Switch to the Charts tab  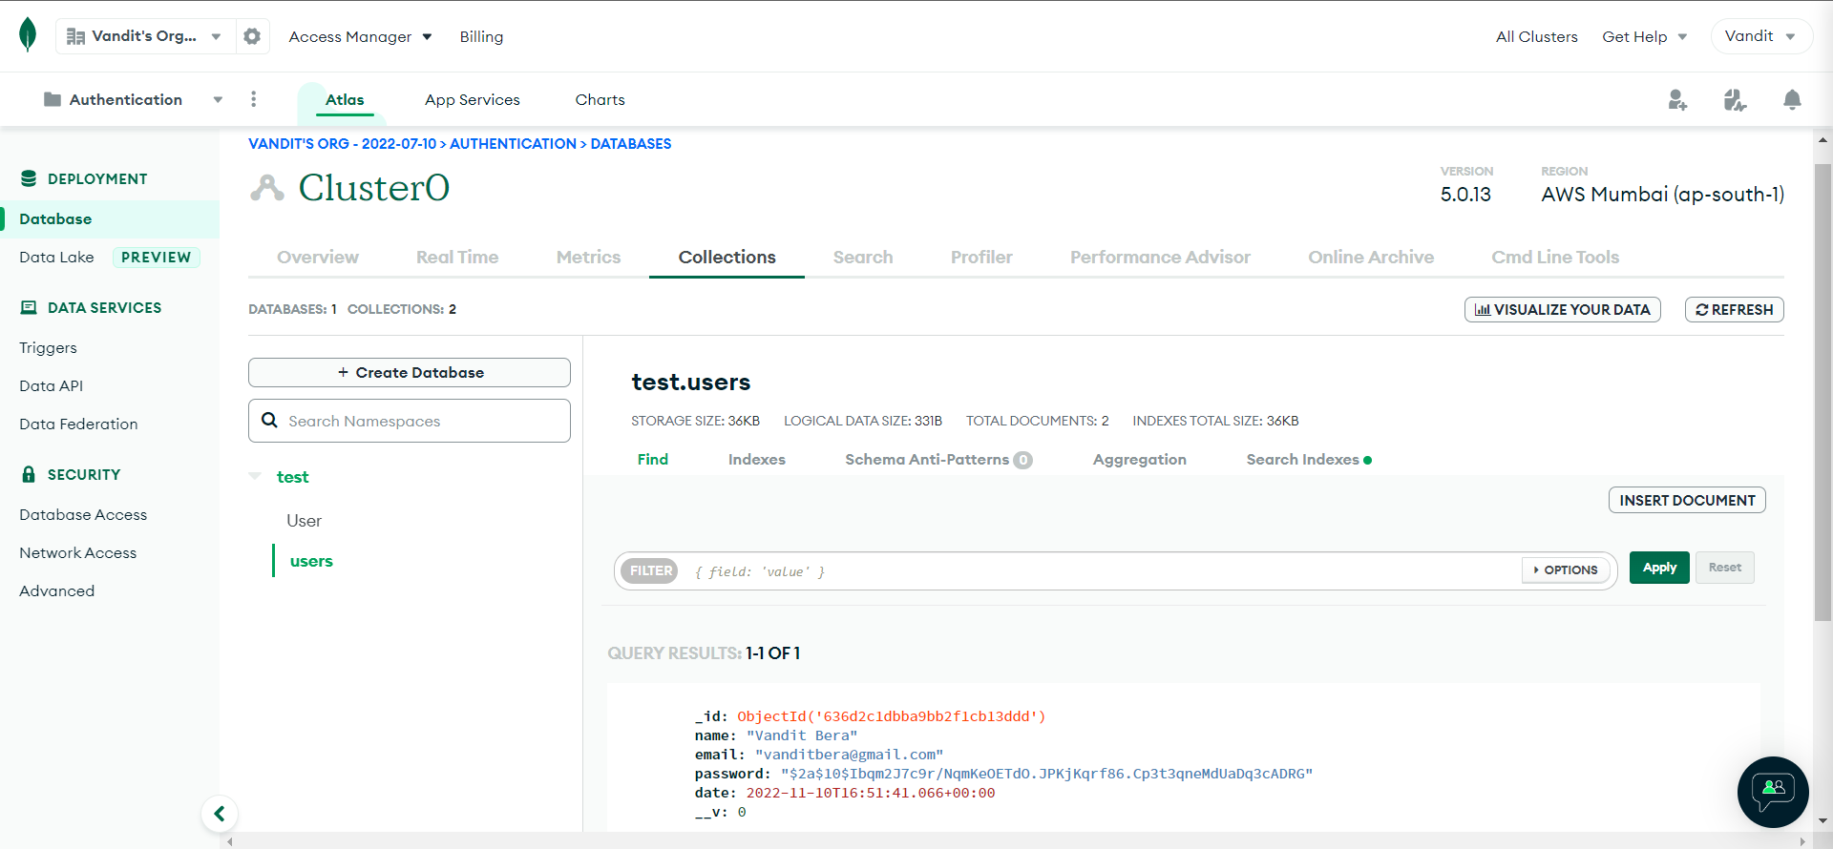click(600, 99)
